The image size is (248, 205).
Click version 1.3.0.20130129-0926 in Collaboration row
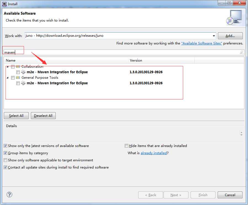[146, 72]
